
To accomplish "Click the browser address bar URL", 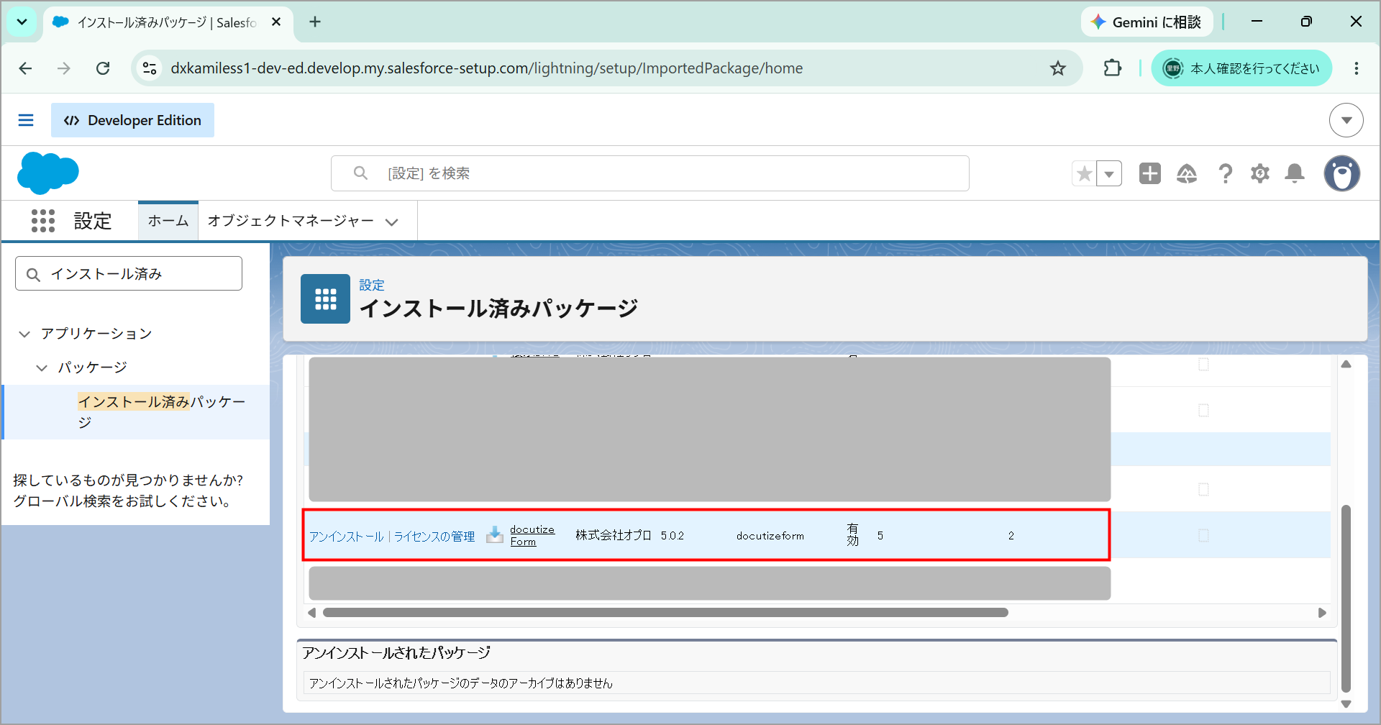I will (x=487, y=68).
